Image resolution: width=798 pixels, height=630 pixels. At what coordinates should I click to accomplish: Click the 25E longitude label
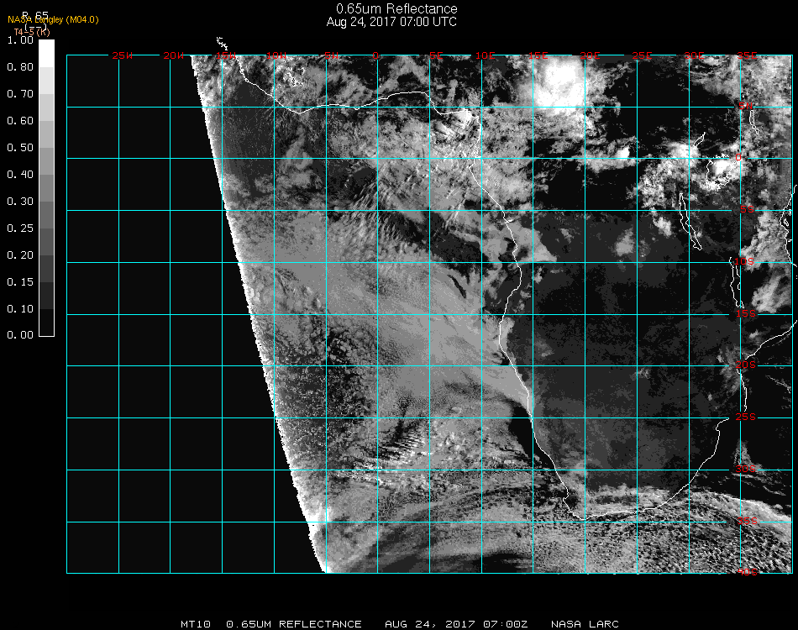(643, 55)
